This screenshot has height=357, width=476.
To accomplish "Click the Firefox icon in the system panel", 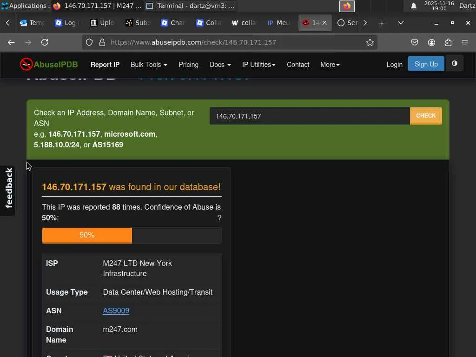I will click(x=347, y=6).
